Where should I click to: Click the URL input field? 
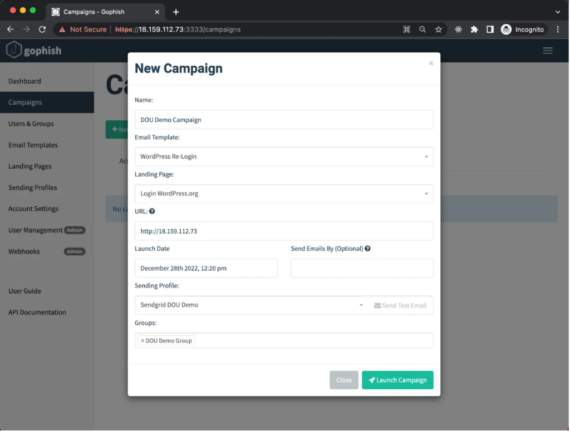pos(284,231)
